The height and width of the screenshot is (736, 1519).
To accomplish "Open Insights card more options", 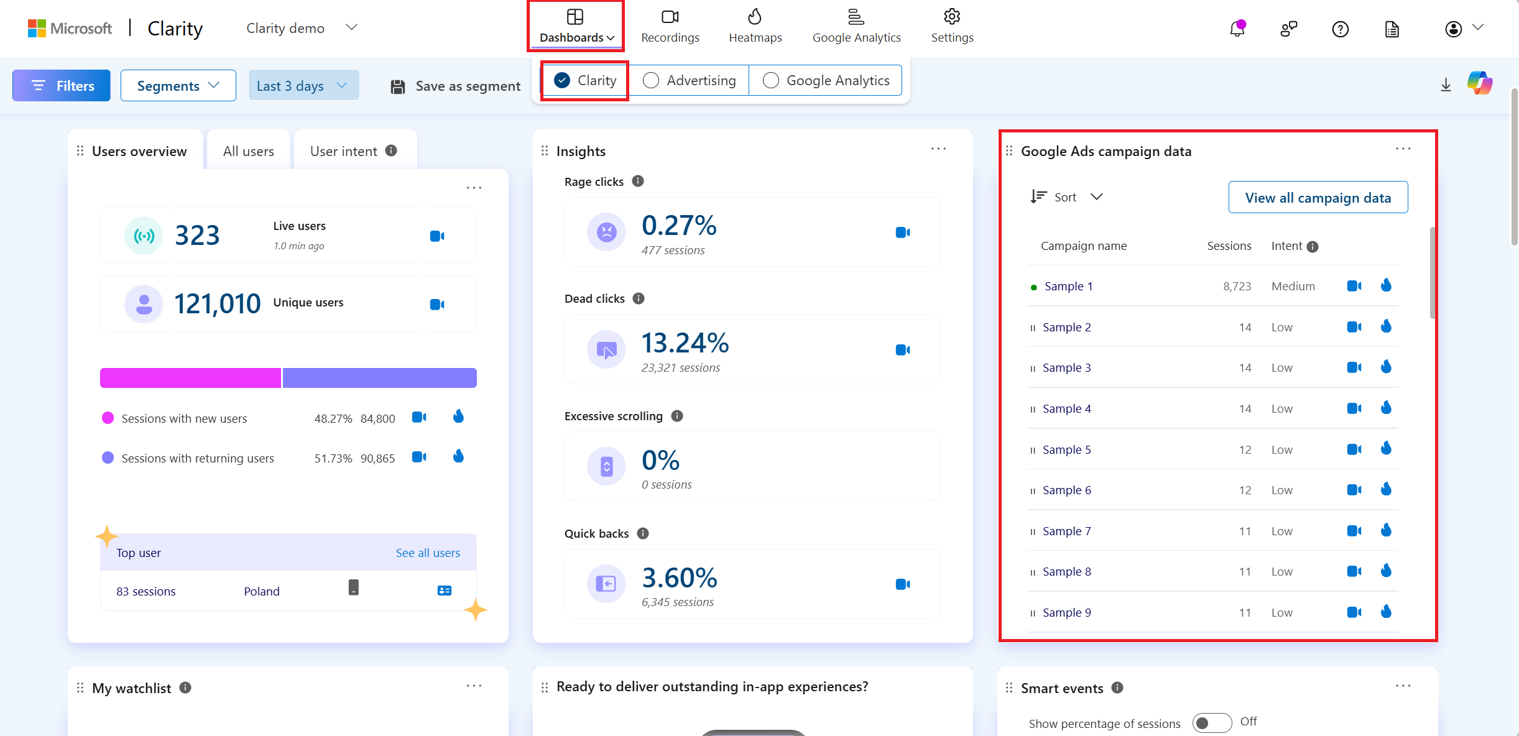I will pos(938,149).
